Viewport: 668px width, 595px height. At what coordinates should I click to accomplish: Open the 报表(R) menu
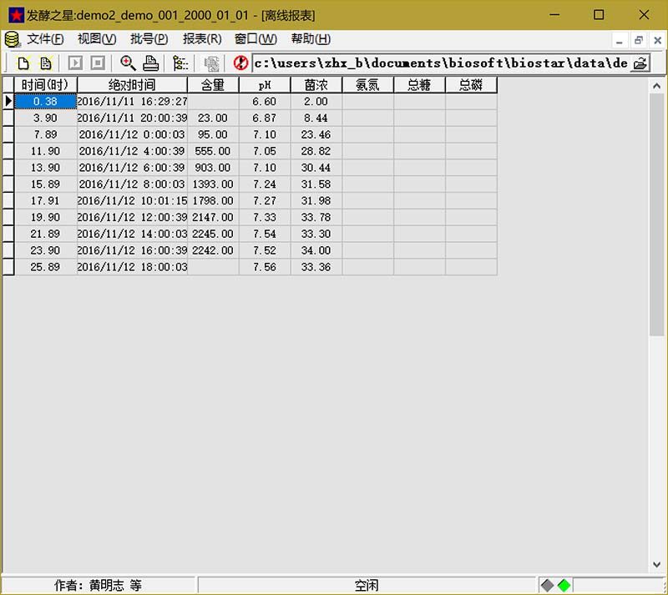click(x=202, y=39)
